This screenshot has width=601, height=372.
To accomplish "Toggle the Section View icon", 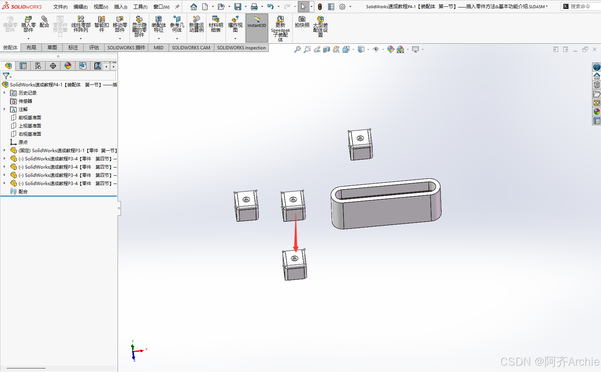I will tap(327, 49).
